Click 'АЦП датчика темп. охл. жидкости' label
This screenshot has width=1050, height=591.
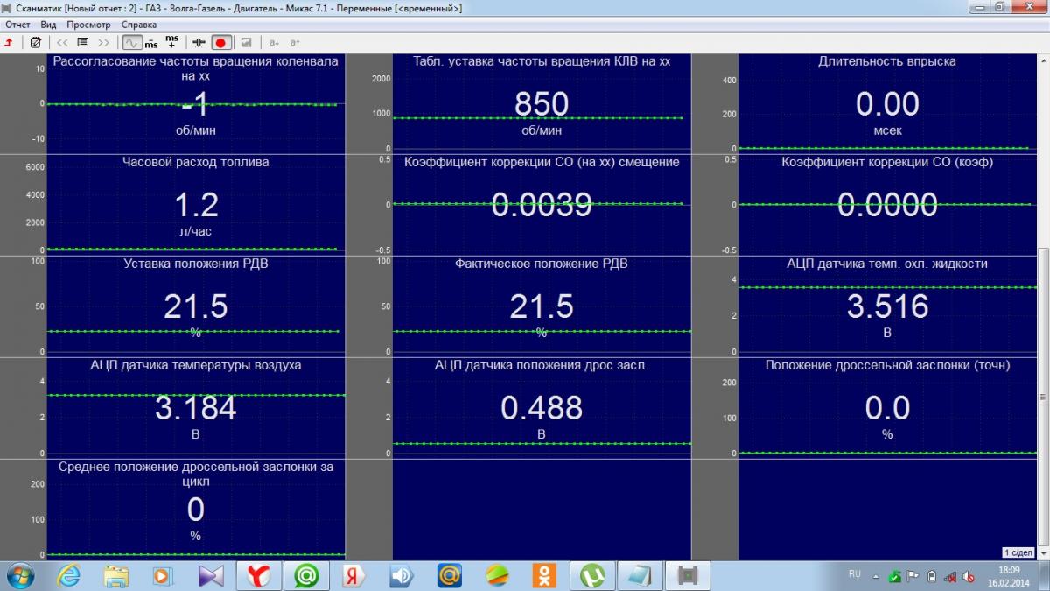pyautogui.click(x=887, y=264)
